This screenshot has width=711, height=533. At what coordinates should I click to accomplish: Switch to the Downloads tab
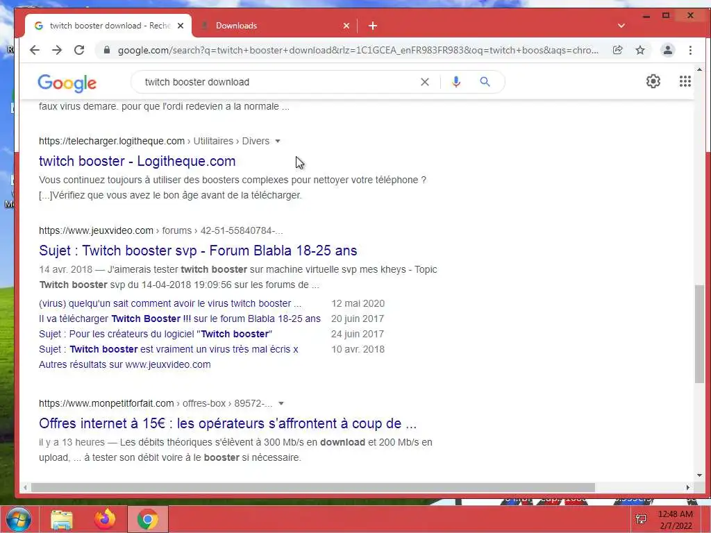click(x=274, y=26)
